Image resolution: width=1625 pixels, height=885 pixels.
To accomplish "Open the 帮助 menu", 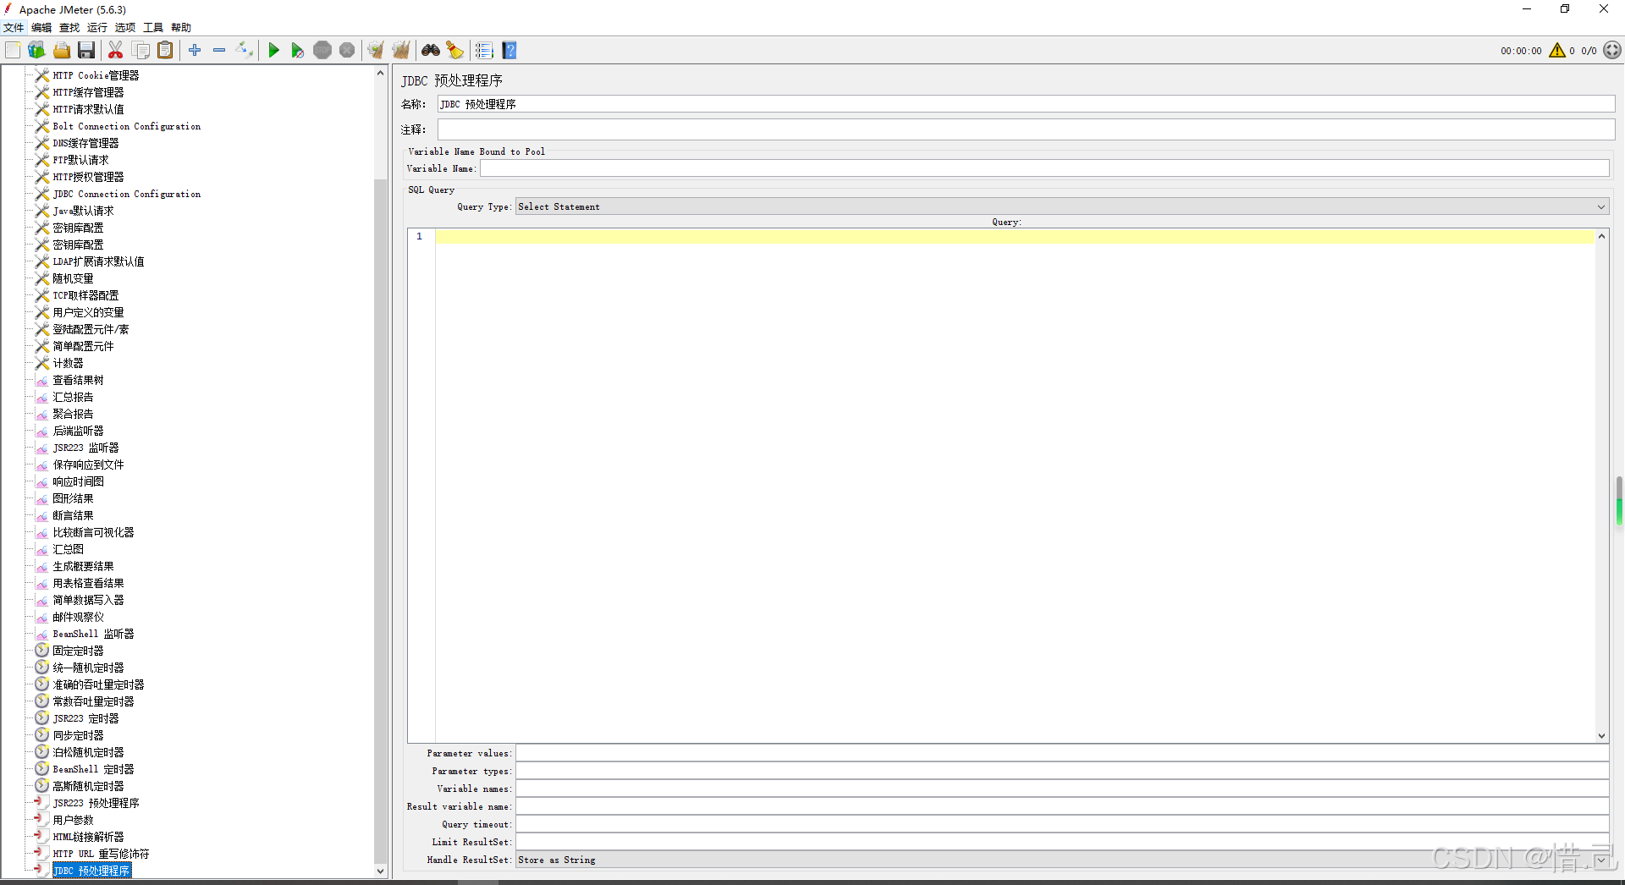I will pyautogui.click(x=181, y=28).
